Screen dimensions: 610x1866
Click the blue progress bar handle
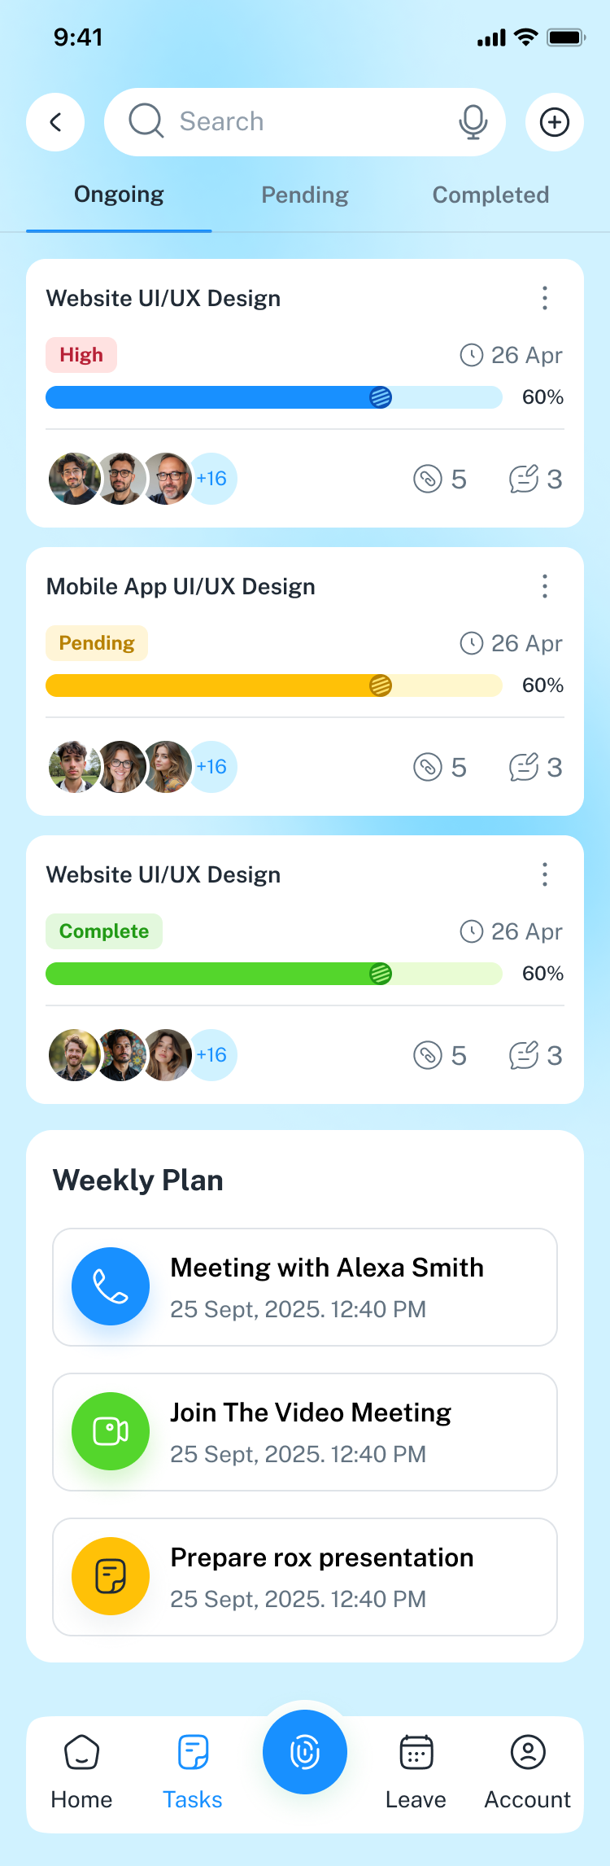pyautogui.click(x=381, y=397)
